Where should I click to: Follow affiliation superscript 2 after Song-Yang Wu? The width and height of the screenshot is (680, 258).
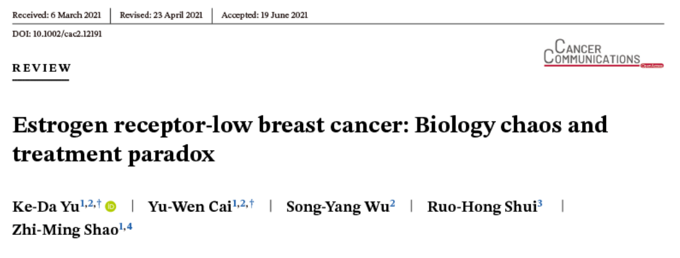coord(392,203)
